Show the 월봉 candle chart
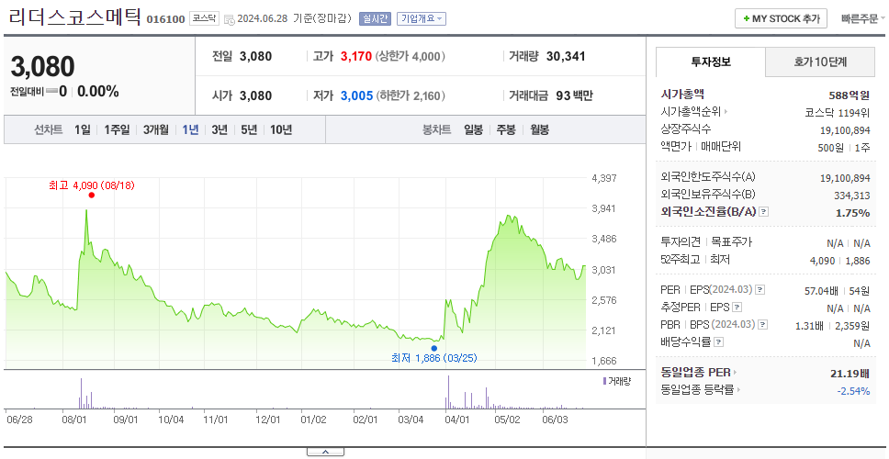The height and width of the screenshot is (459, 889). [x=540, y=129]
